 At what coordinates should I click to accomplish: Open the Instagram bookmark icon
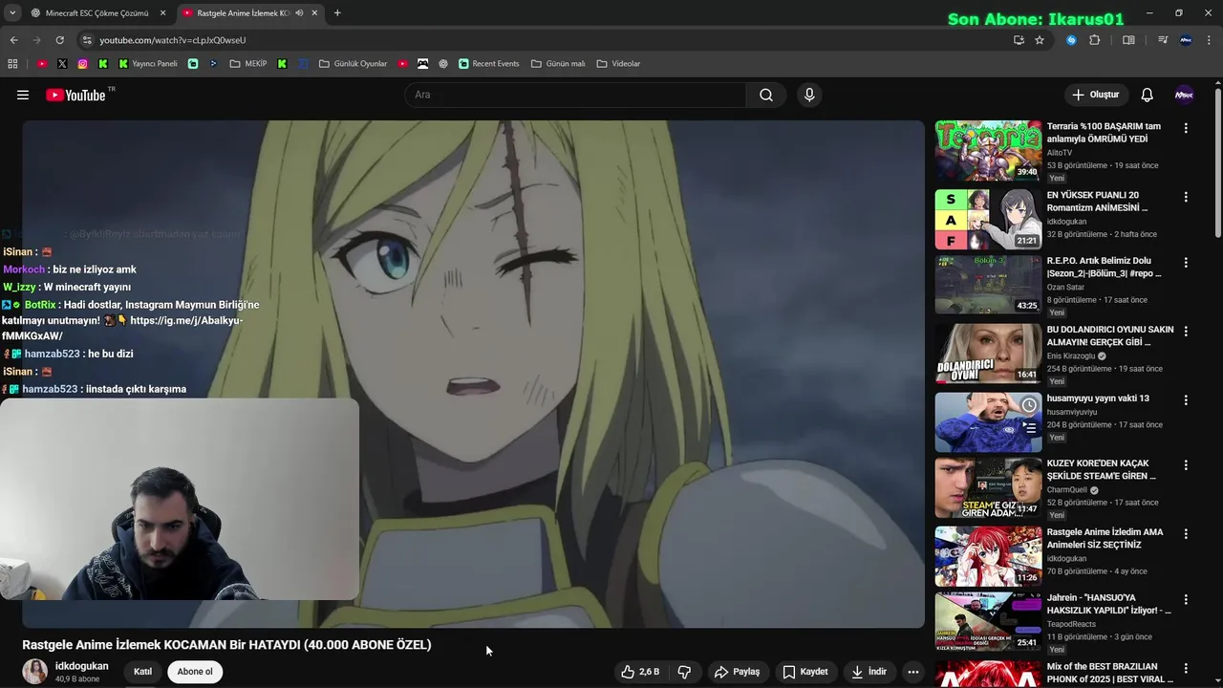click(82, 64)
